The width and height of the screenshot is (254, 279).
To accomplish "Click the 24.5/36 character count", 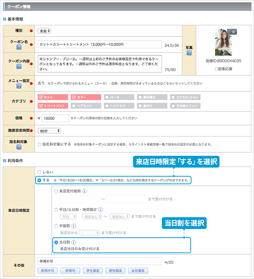I will 172,45.
